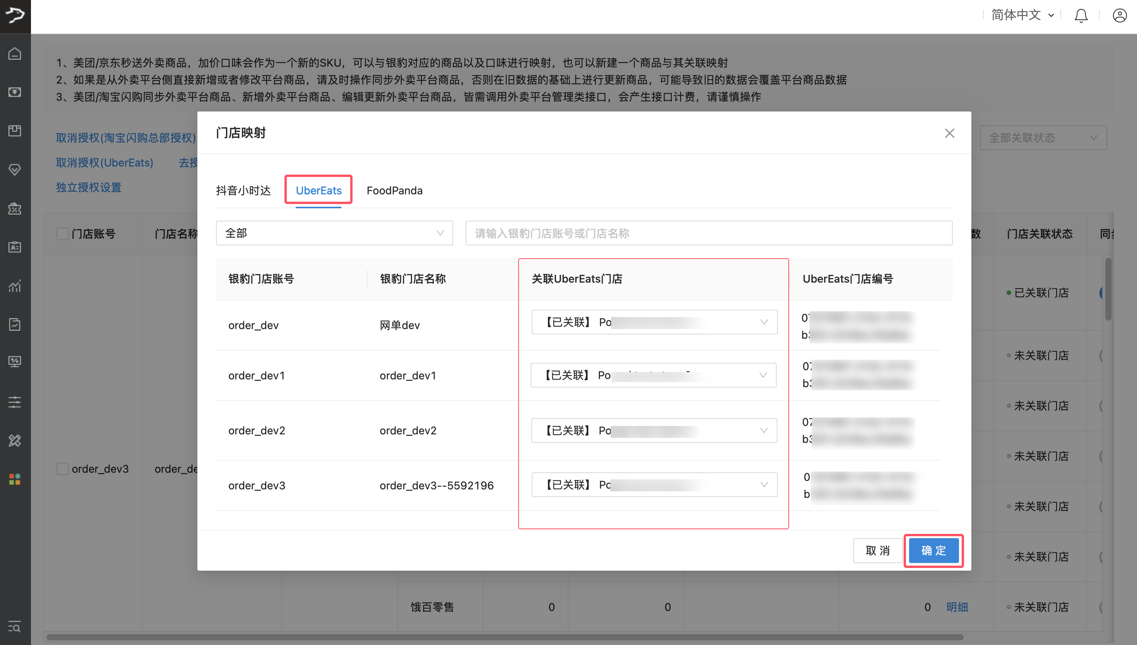Open the ruler and pencil tools icon in the sidebar
Image resolution: width=1137 pixels, height=645 pixels.
click(15, 440)
